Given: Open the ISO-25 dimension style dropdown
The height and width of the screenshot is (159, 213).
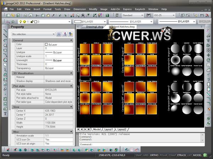Looking at the screenshot, I should (164, 16).
